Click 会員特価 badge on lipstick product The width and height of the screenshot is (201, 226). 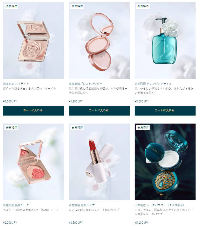(x=77, y=127)
